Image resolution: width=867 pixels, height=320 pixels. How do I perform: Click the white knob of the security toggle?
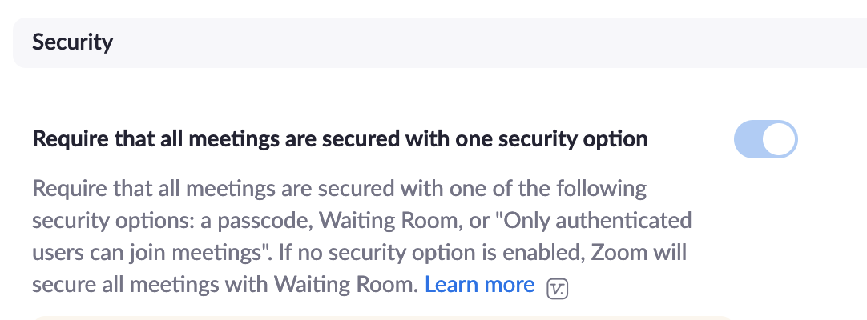[x=780, y=139]
